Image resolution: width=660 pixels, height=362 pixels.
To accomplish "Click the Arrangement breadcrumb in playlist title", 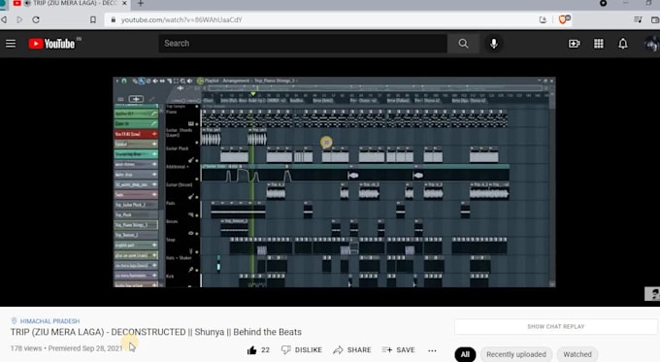I will (236, 81).
